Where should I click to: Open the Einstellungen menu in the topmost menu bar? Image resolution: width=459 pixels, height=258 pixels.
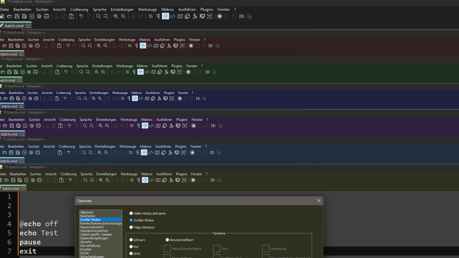121,9
